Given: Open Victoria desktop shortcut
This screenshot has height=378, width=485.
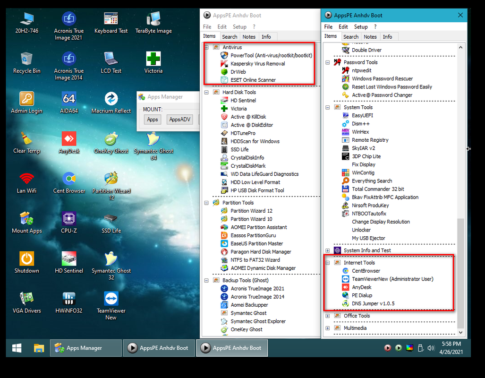Looking at the screenshot, I should 153,63.
